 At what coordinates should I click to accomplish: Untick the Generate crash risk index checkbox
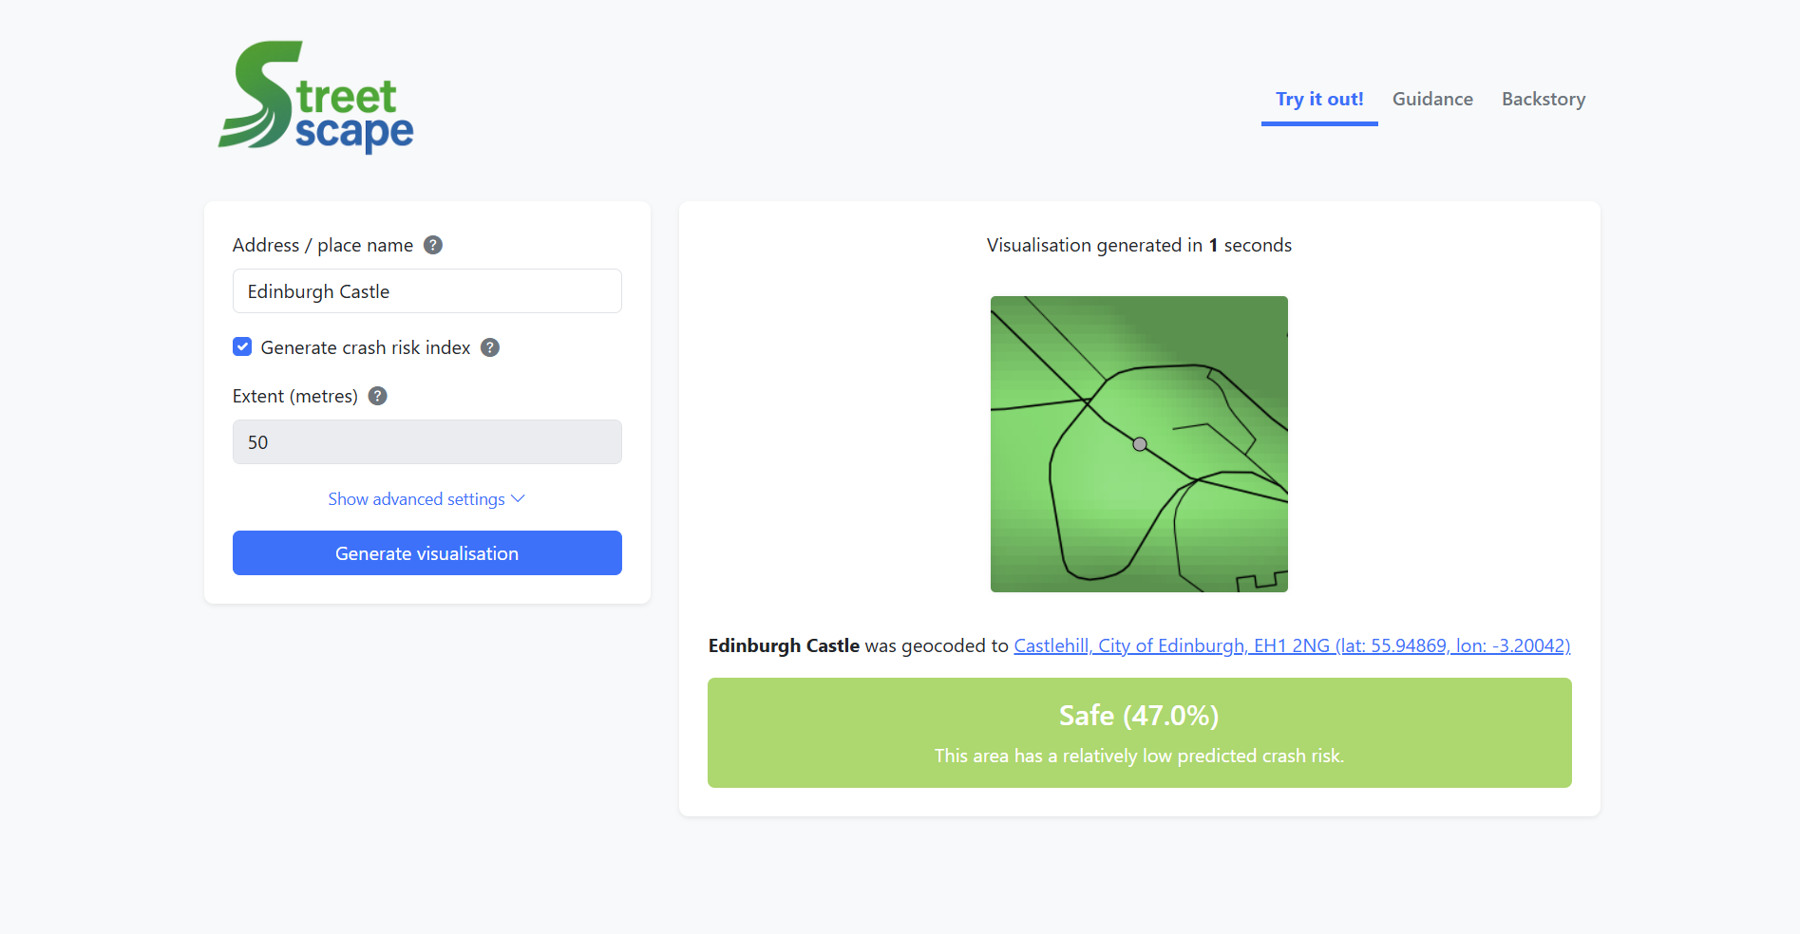pos(242,347)
